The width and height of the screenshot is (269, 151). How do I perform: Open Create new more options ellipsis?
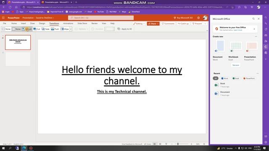pos(256,36)
